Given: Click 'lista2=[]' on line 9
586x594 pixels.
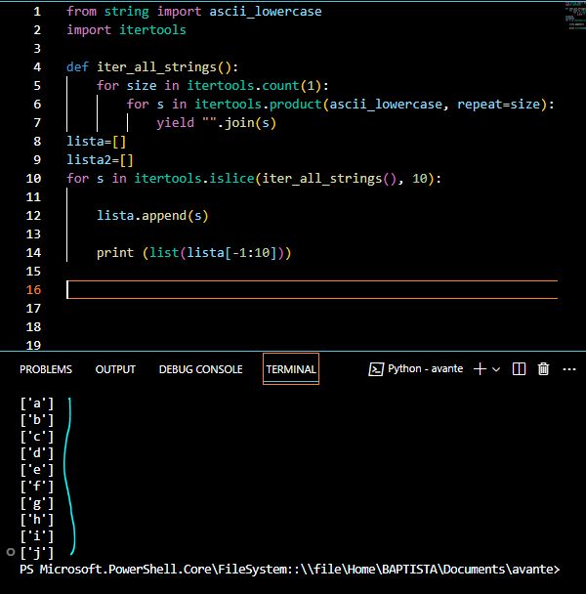Looking at the screenshot, I should (x=100, y=160).
